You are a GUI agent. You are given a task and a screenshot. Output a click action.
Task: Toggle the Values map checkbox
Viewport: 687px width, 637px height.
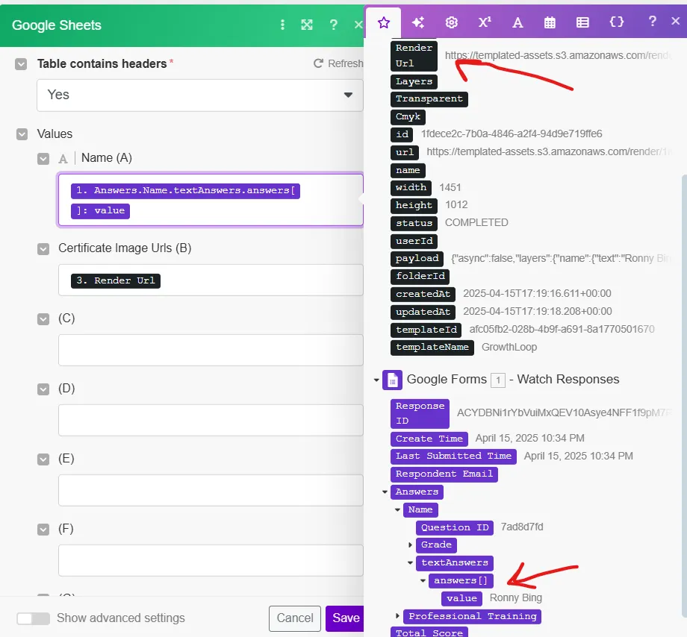tap(22, 134)
